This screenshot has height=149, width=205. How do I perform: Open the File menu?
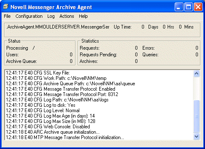7,16
